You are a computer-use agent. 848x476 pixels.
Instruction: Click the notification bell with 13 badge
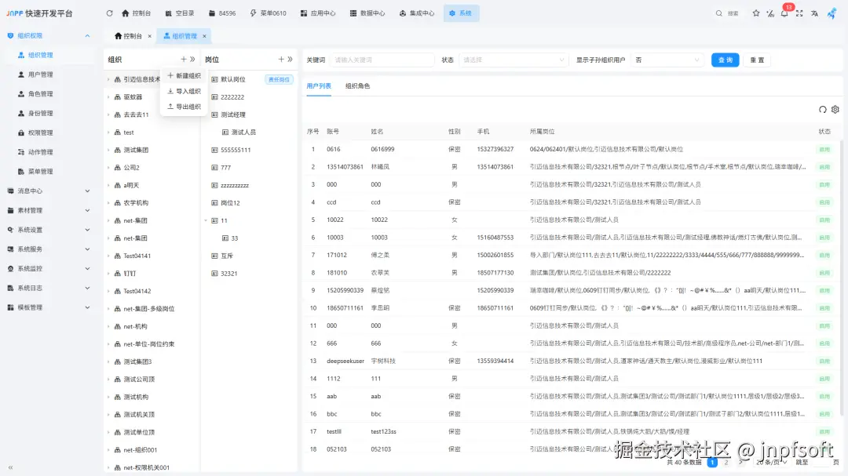(784, 13)
